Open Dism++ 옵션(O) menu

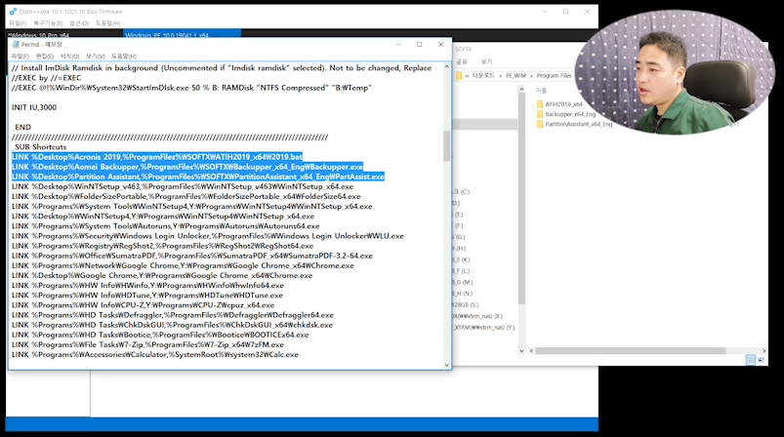click(79, 23)
